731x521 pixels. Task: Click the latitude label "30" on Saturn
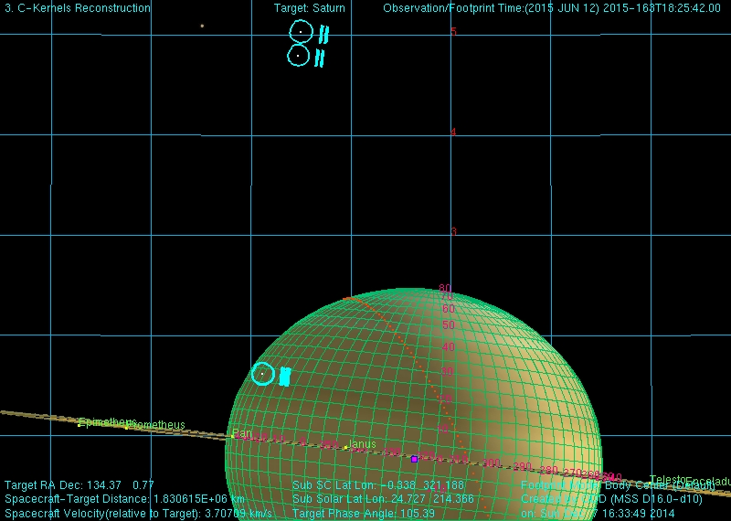click(x=447, y=372)
